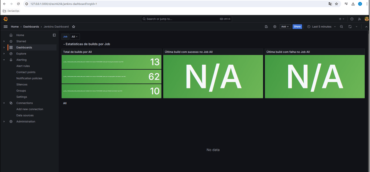
Task: Open the user profile avatar
Action: click(x=367, y=19)
